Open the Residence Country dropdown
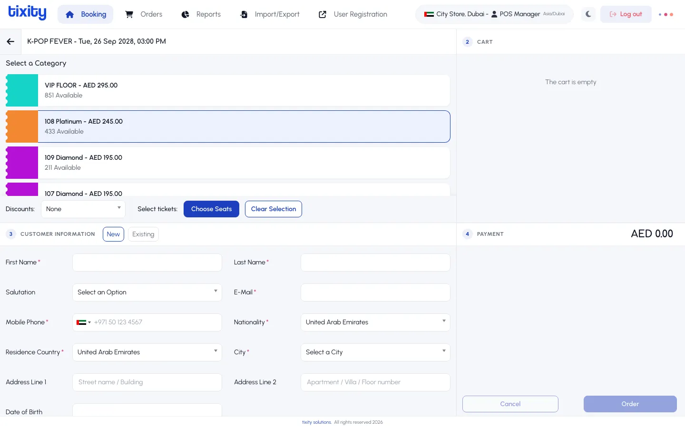 [x=147, y=352]
